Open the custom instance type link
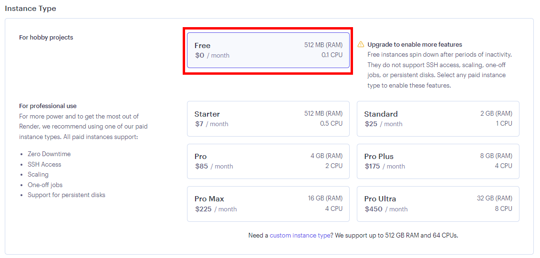Viewport: 540px width, 258px height. tap(300, 236)
